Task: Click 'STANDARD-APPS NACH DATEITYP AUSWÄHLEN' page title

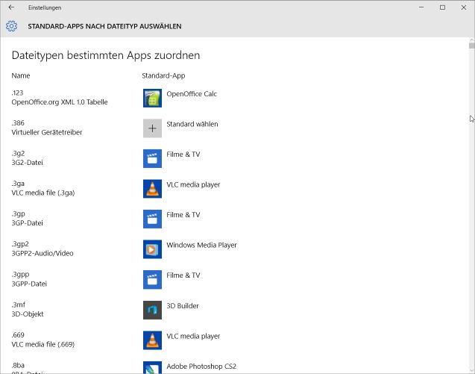Action: (x=105, y=26)
